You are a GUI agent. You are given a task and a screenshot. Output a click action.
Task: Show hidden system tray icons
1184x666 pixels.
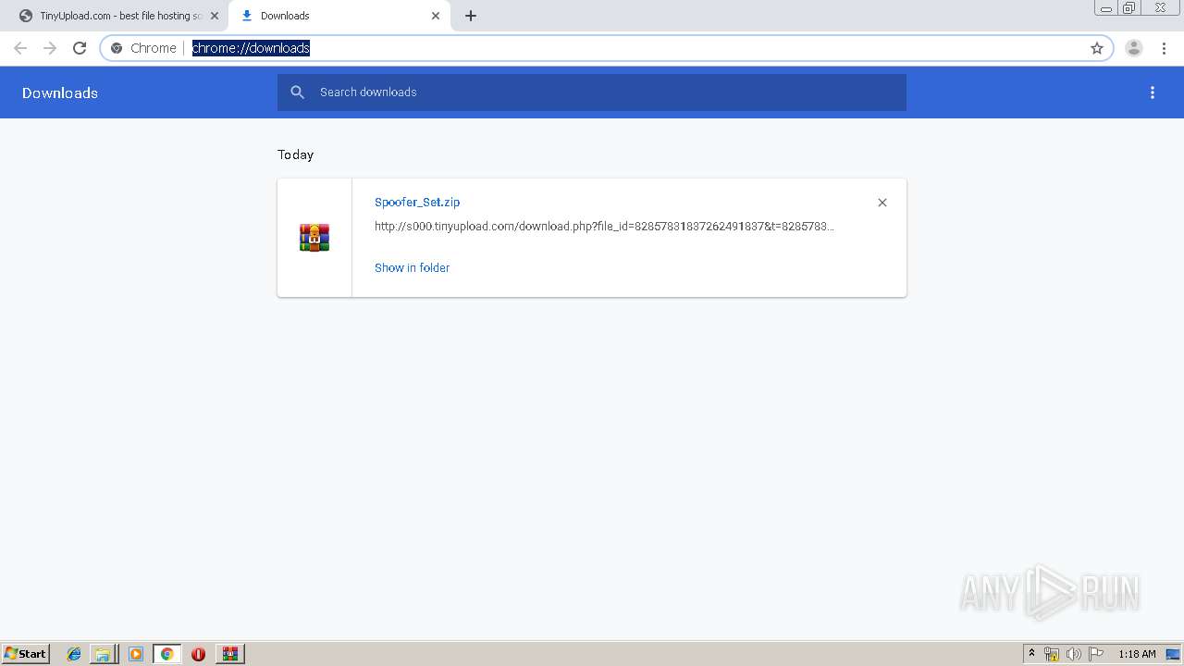(1031, 654)
